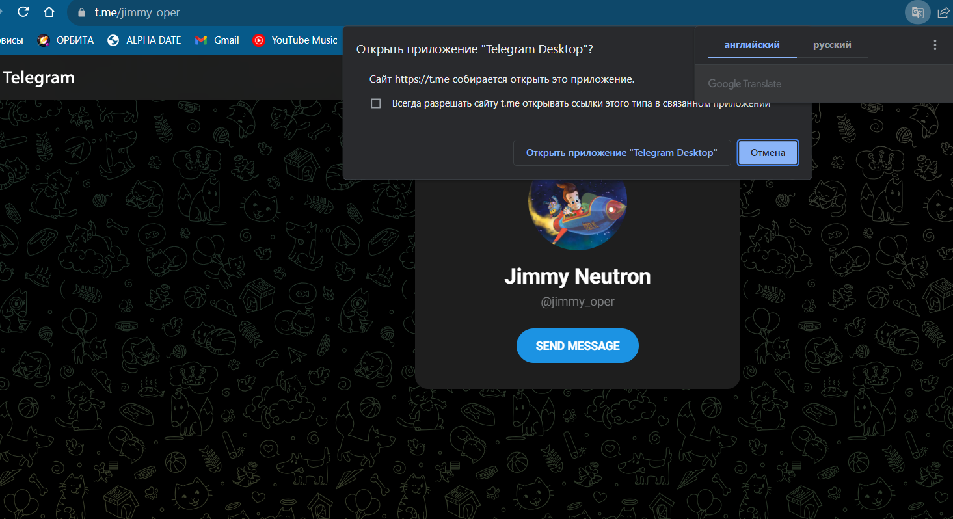Open the Gmail bookmark
The height and width of the screenshot is (519, 953).
point(217,40)
